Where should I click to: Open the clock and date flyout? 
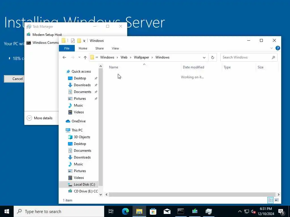point(266,211)
